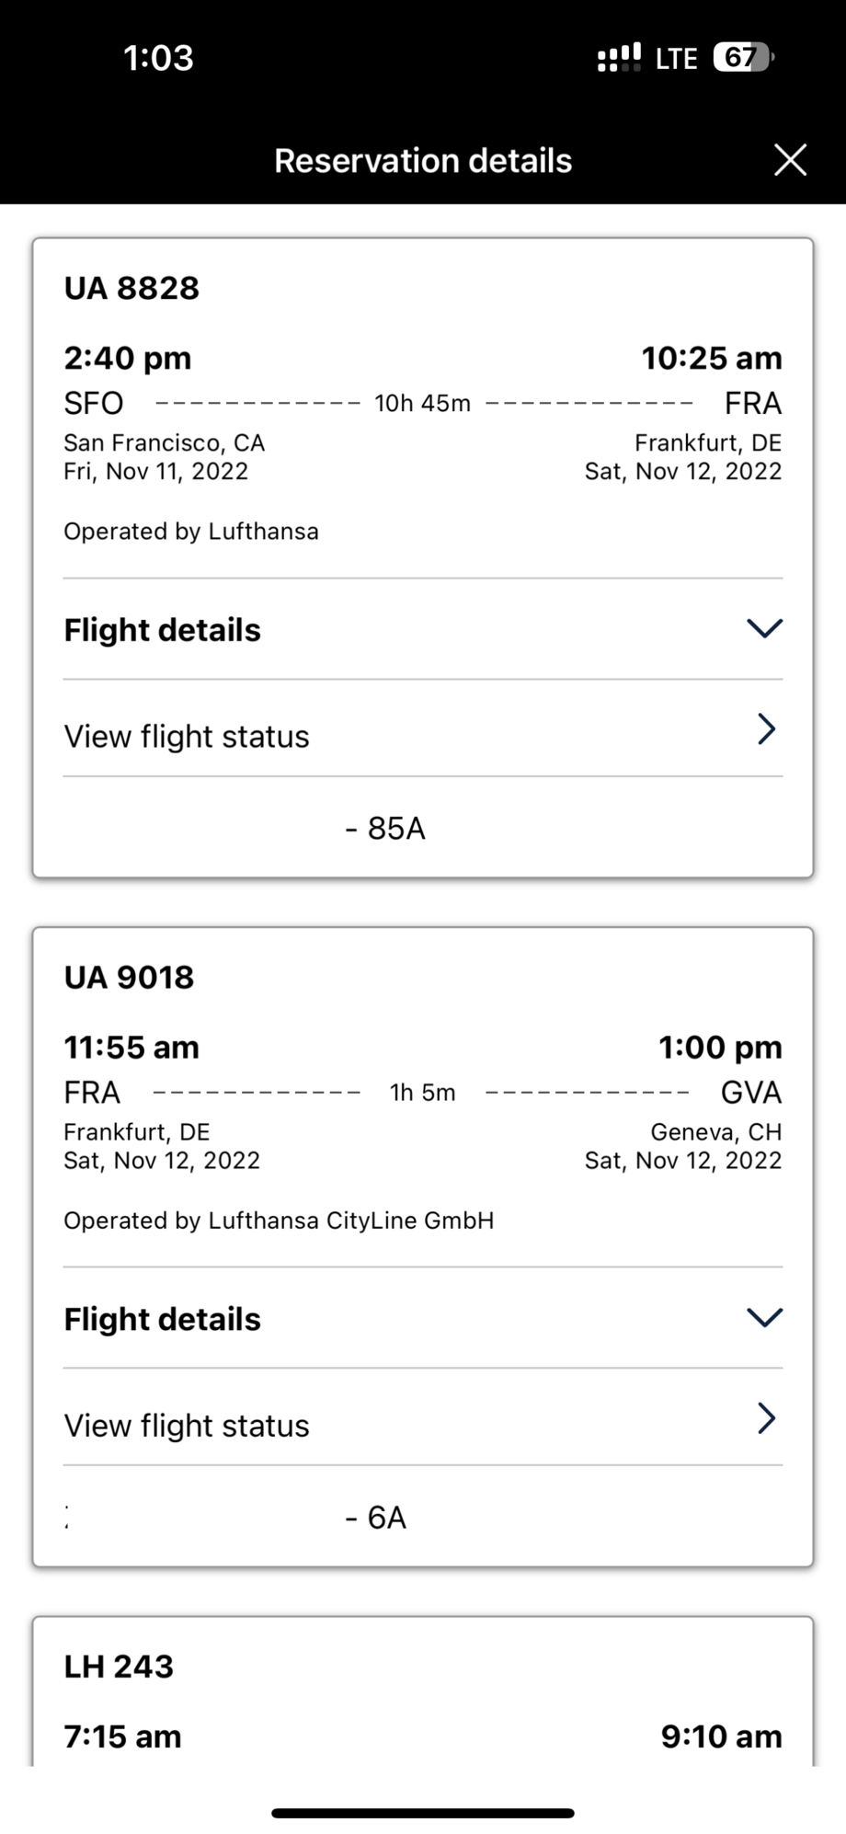Tap the battery indicator in status bar
The image size is (846, 1834).
click(x=743, y=58)
